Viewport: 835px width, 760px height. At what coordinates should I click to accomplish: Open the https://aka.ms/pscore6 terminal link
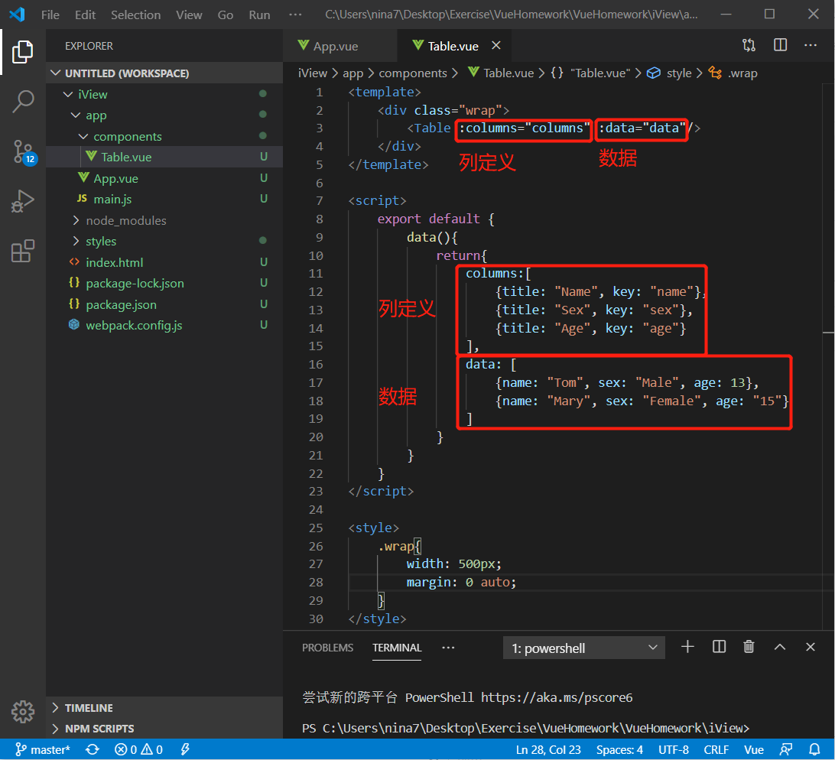tap(557, 697)
